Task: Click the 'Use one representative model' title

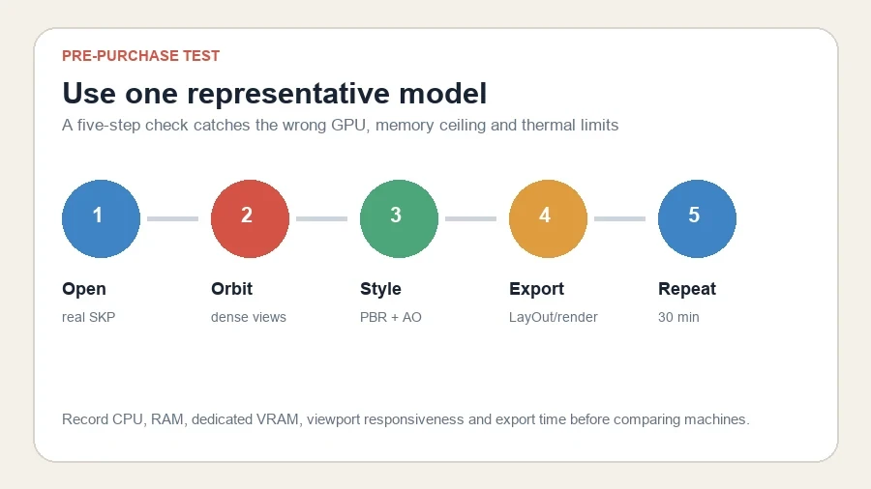Action: [275, 93]
